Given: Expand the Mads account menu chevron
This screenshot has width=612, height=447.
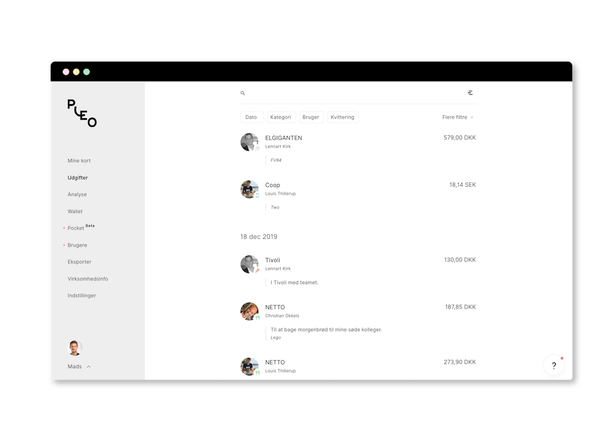Looking at the screenshot, I should 89,367.
